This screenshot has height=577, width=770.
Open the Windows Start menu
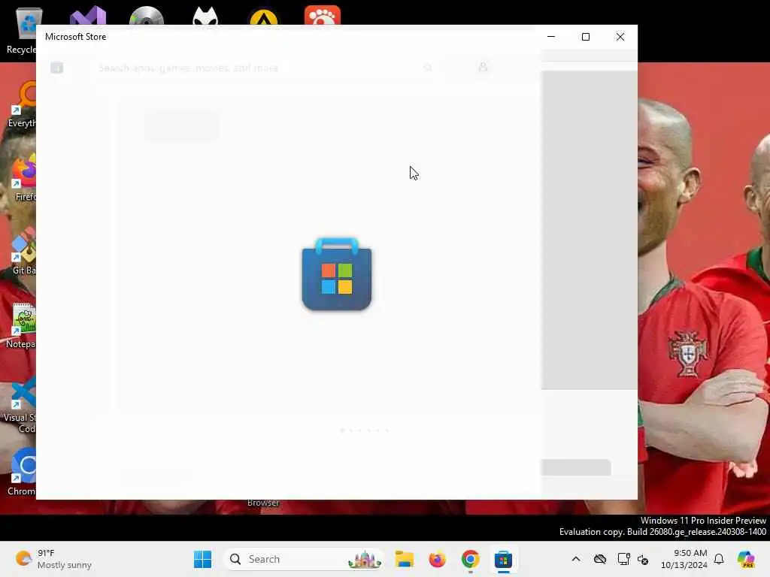(x=202, y=559)
